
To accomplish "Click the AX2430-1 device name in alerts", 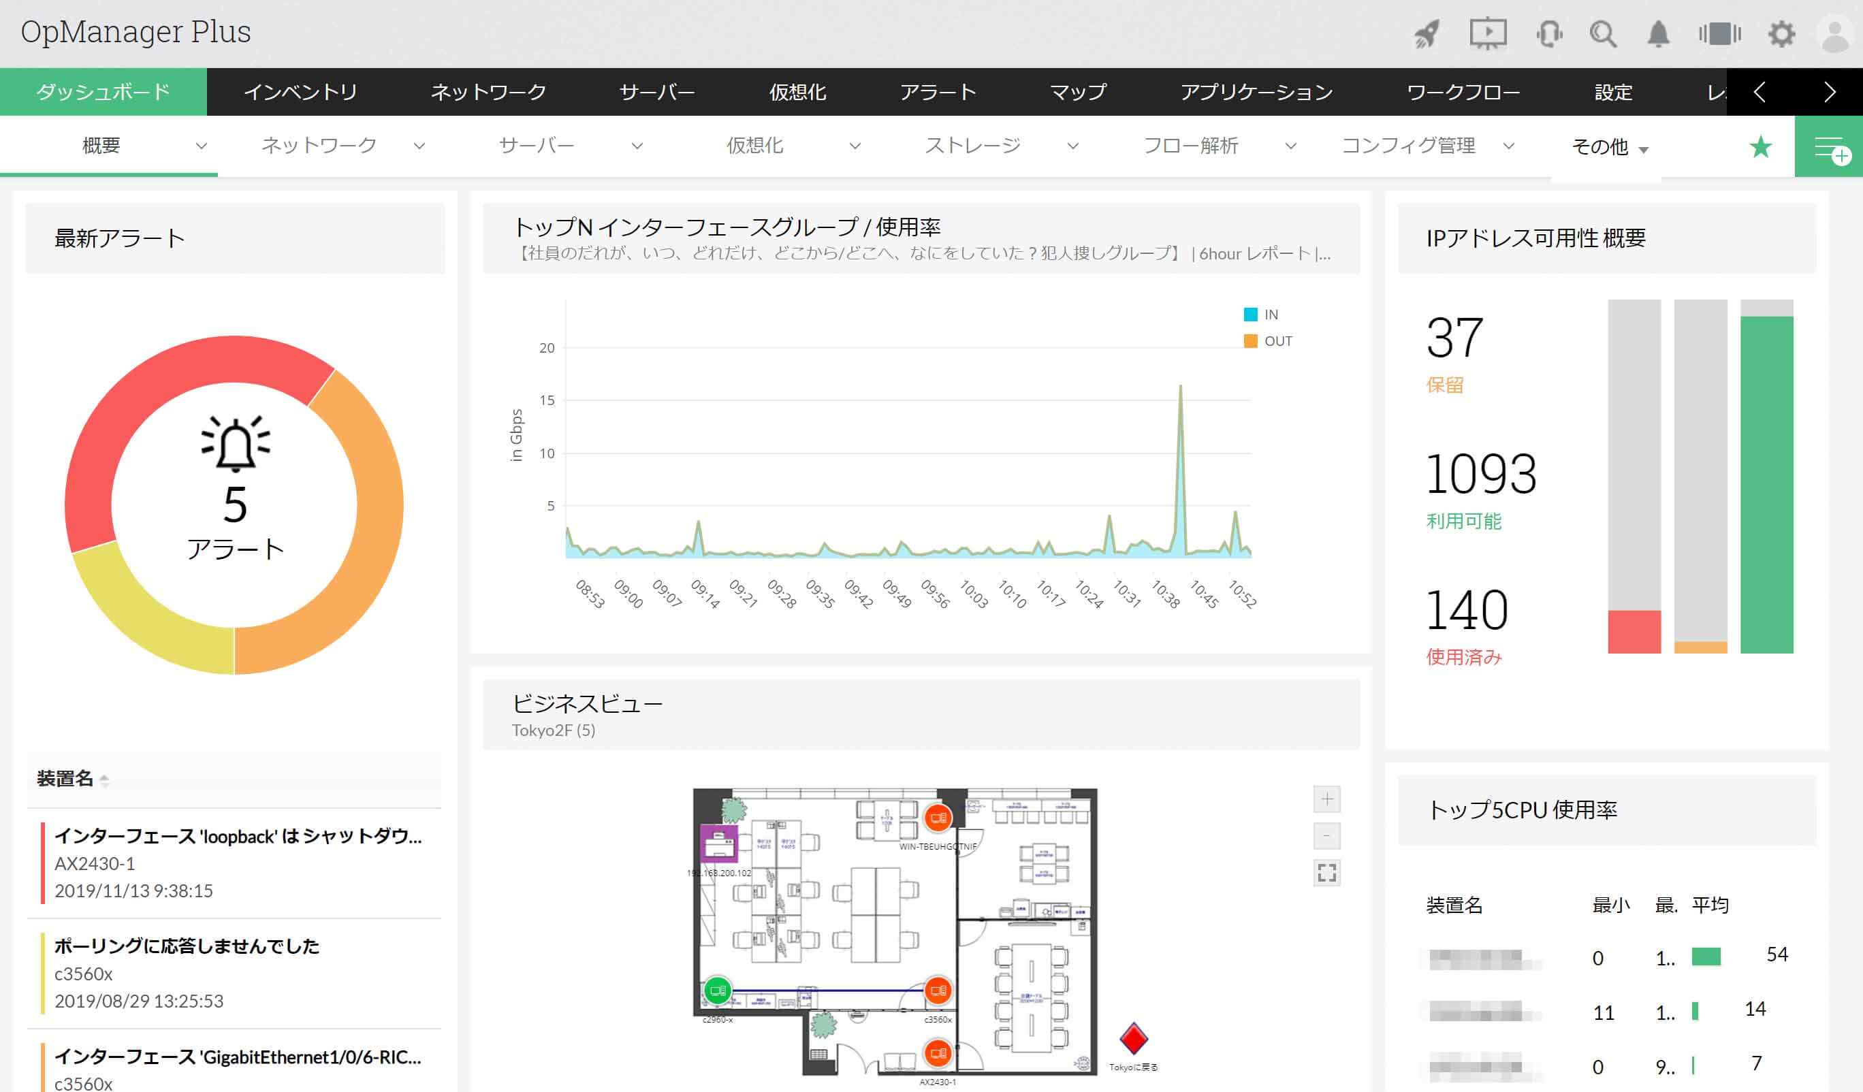I will pyautogui.click(x=95, y=863).
